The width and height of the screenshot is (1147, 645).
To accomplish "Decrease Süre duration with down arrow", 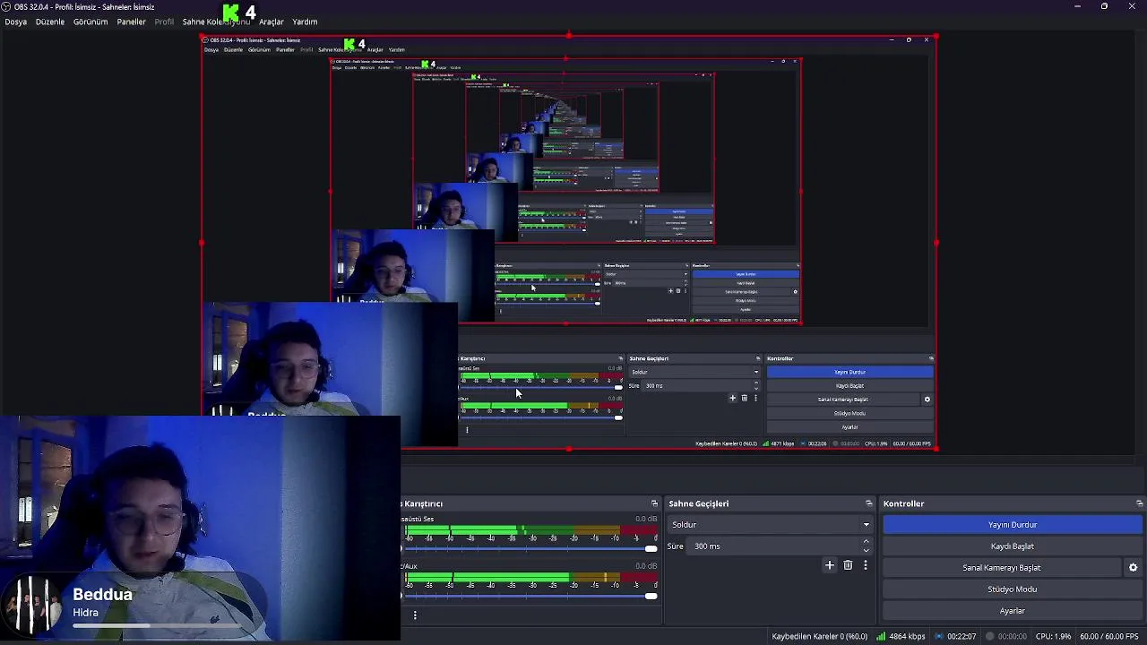I will point(866,550).
